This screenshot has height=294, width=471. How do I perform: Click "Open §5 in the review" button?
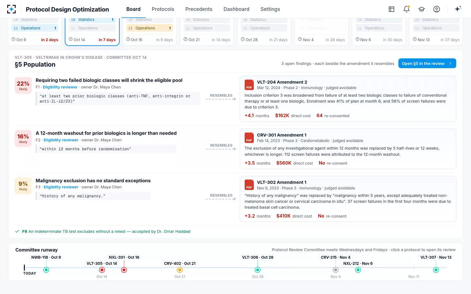[x=427, y=63]
